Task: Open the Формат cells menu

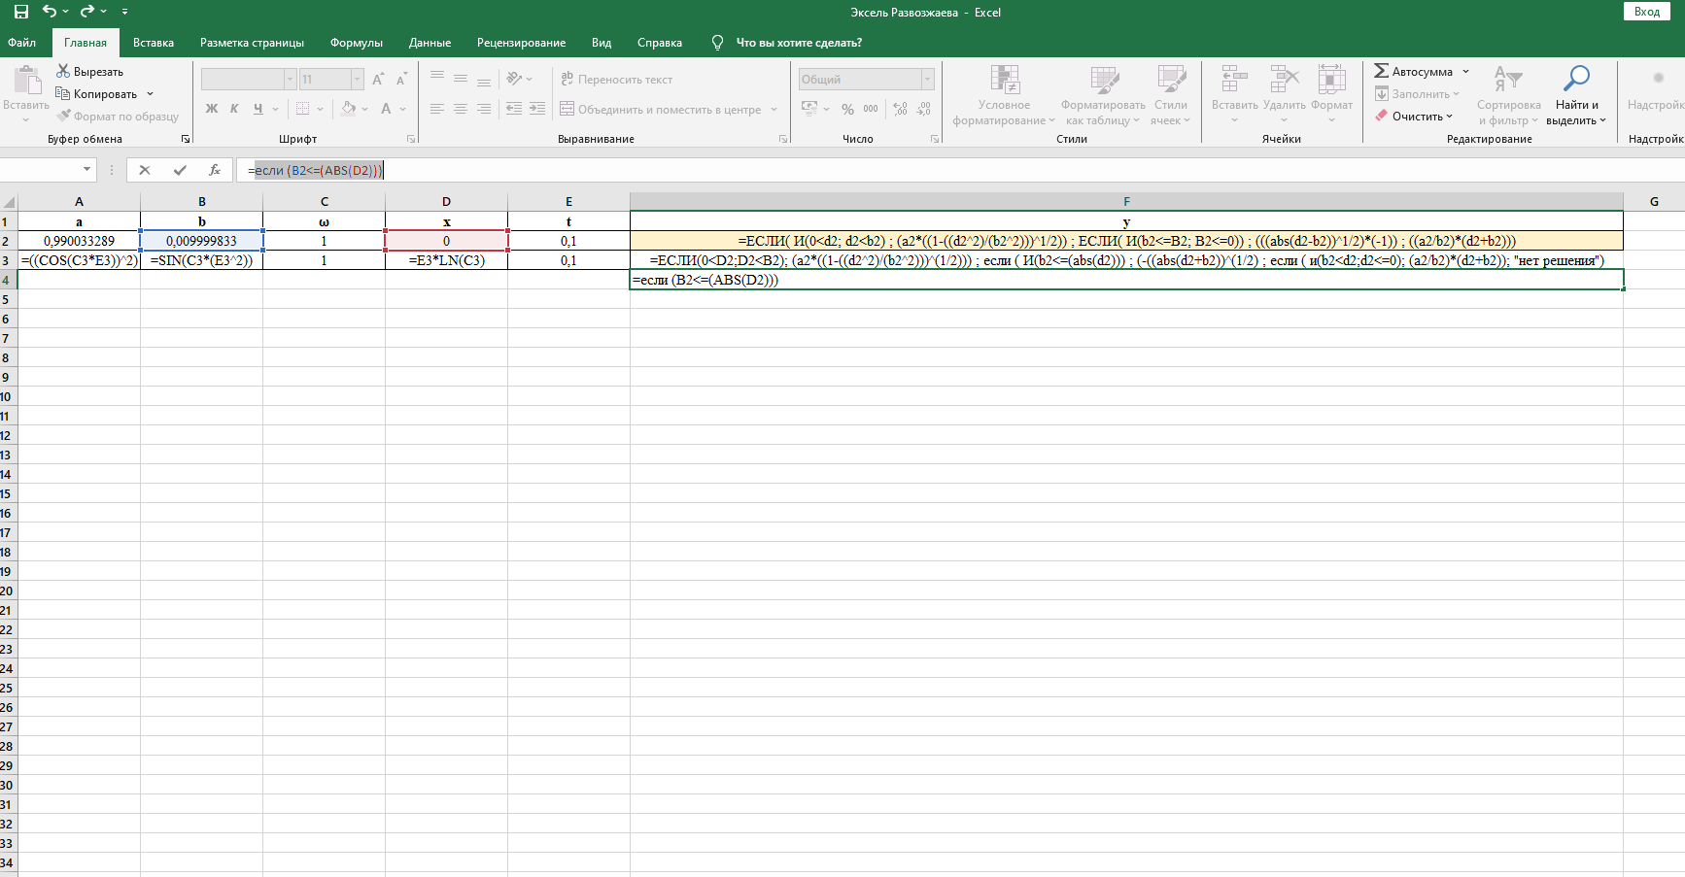Action: [x=1331, y=95]
